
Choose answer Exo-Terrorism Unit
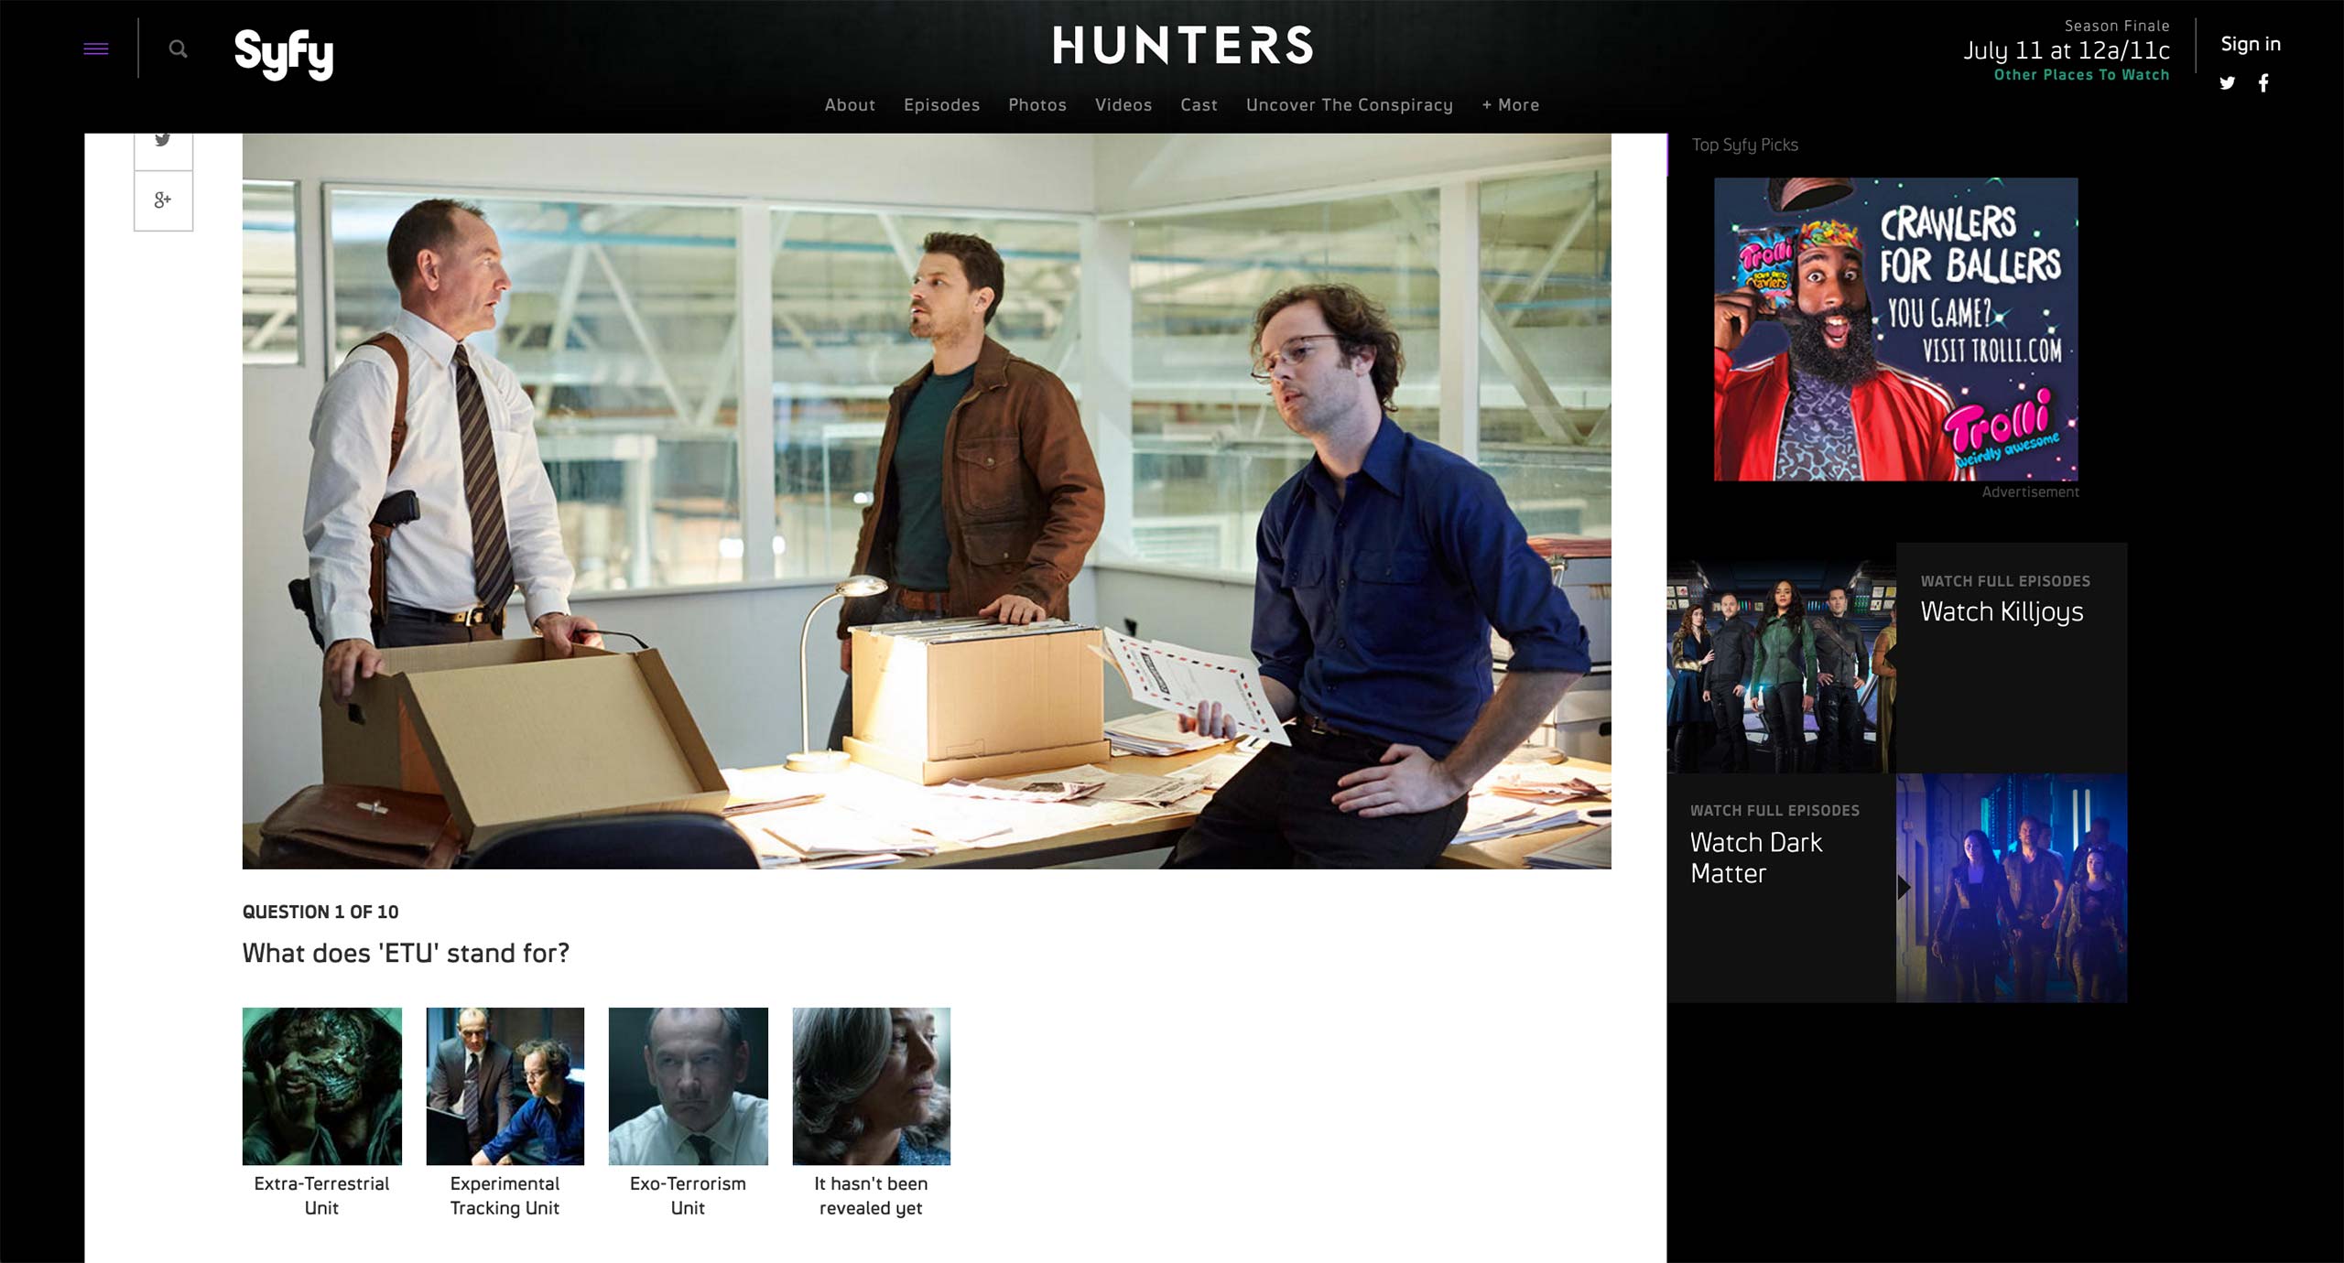click(688, 1086)
